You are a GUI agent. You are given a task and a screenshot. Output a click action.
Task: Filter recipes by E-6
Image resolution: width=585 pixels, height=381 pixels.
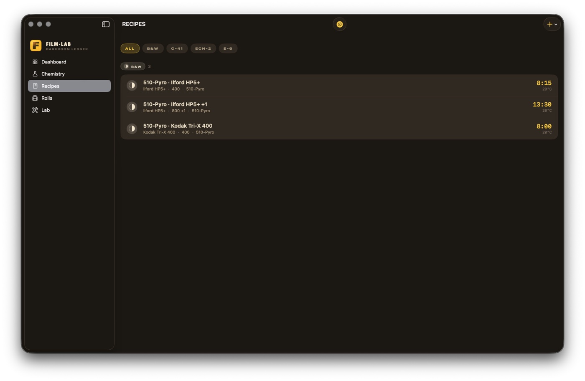pos(228,48)
